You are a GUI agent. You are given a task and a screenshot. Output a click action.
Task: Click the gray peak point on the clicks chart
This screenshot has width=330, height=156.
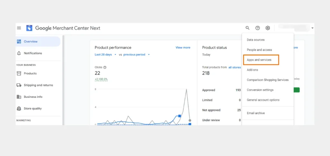(186, 89)
